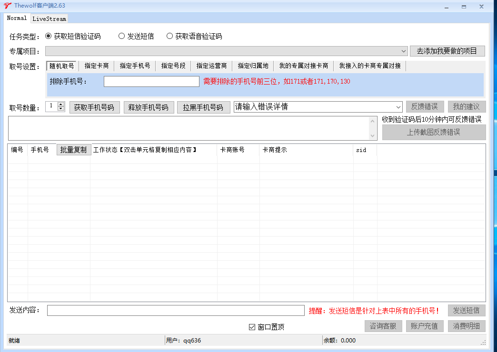Click the Thewolf app logo icon
497x352 pixels.
(x=7, y=6)
